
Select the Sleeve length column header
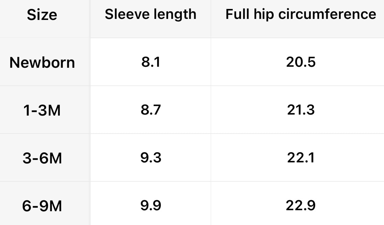point(151,14)
